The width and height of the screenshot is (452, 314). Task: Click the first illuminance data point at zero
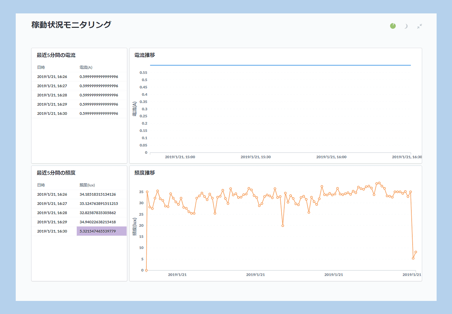pos(146,270)
